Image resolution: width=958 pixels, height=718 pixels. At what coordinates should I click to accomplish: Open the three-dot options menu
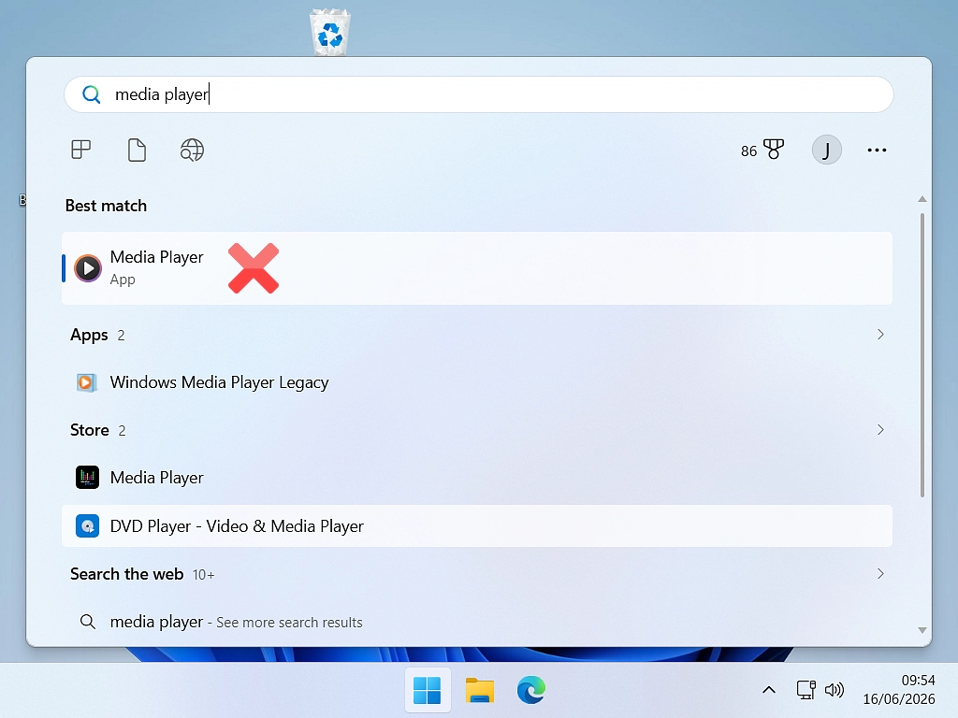pyautogui.click(x=877, y=150)
